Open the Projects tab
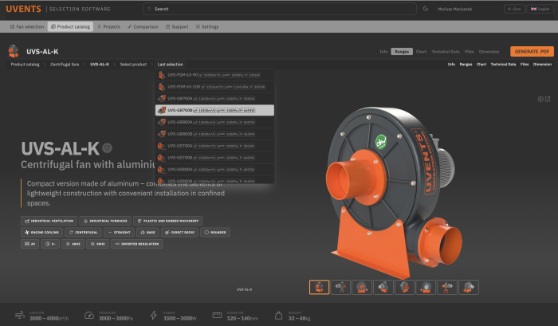 coord(109,26)
